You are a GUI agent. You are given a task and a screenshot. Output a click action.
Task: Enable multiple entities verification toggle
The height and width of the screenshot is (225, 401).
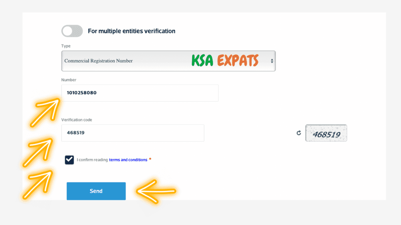click(x=72, y=31)
